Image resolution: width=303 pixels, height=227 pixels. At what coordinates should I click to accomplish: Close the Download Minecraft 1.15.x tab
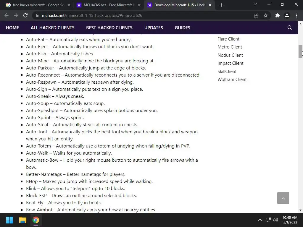(210, 5)
